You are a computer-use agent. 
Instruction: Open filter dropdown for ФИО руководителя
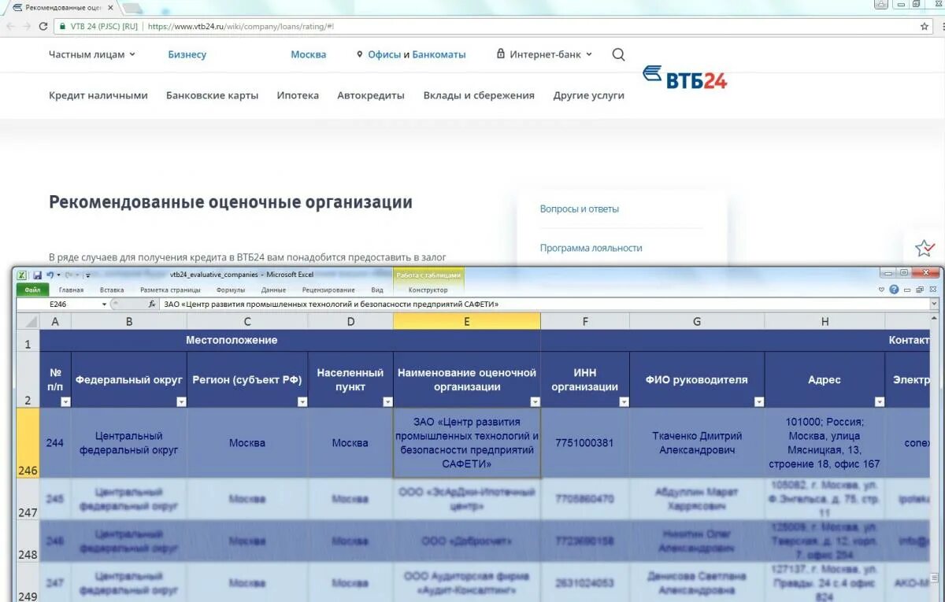tap(759, 401)
